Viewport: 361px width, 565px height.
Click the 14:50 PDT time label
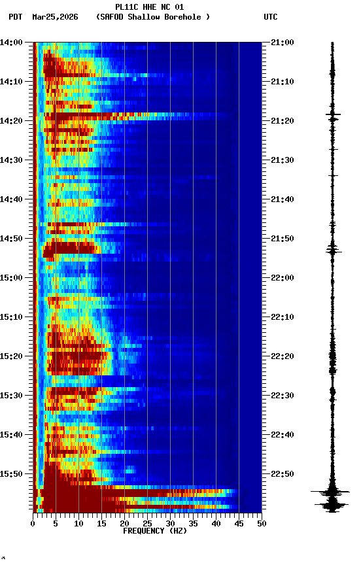point(11,239)
